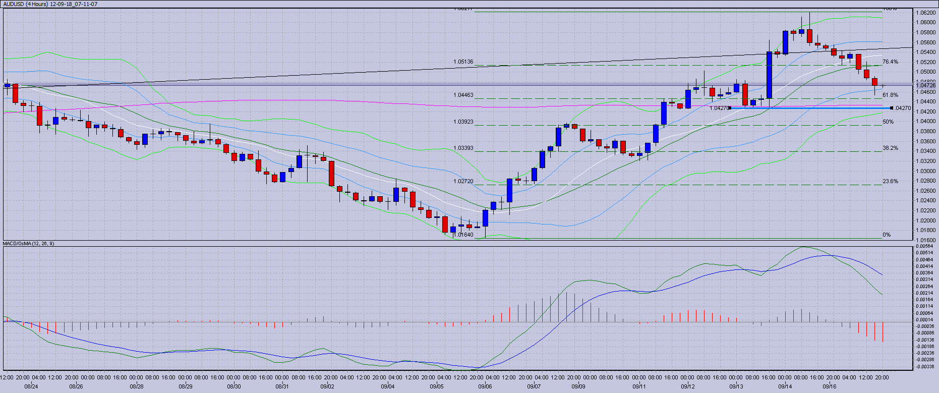Click the 1.01640 low price label
939x393 pixels.
click(463, 235)
